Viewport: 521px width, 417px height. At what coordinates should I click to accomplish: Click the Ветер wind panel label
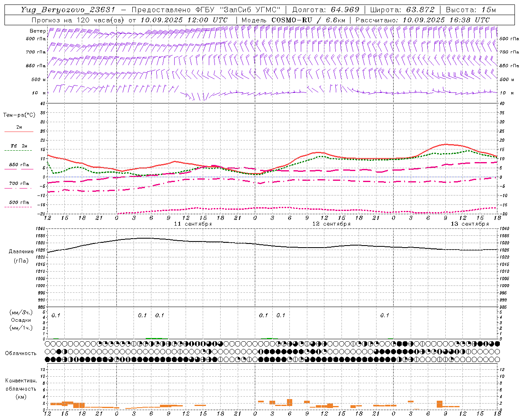point(37,31)
